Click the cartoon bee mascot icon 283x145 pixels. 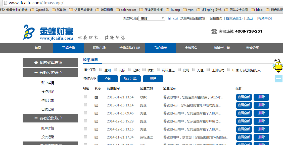[x=277, y=66]
